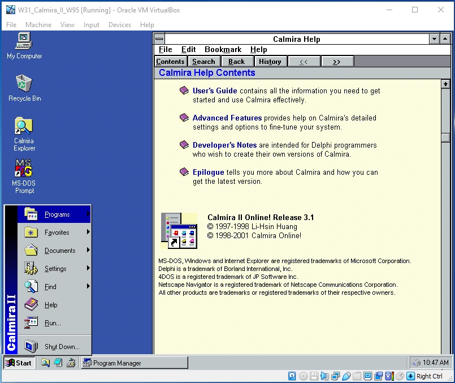This screenshot has height=383, width=455.
Task: Expand the Programs submenu in the Start menu
Action: coord(54,214)
